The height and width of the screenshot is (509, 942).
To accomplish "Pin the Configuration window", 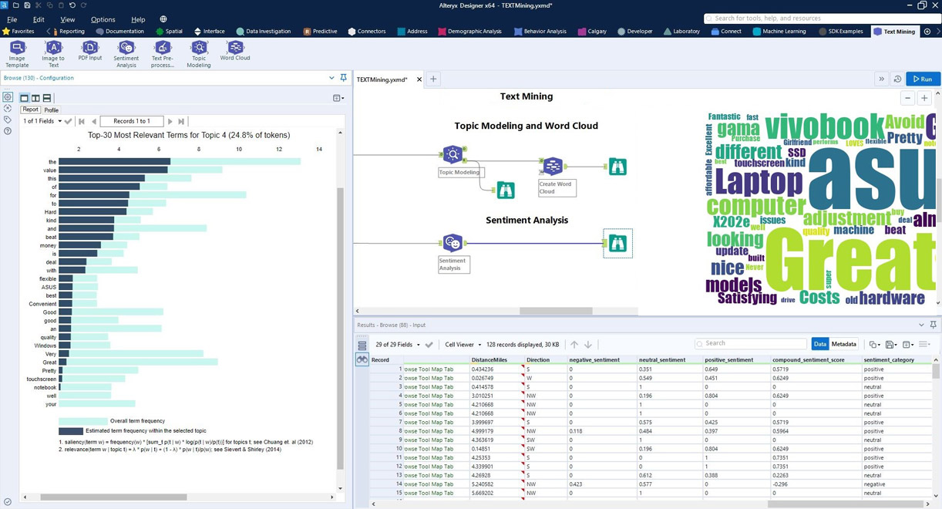I will click(344, 78).
